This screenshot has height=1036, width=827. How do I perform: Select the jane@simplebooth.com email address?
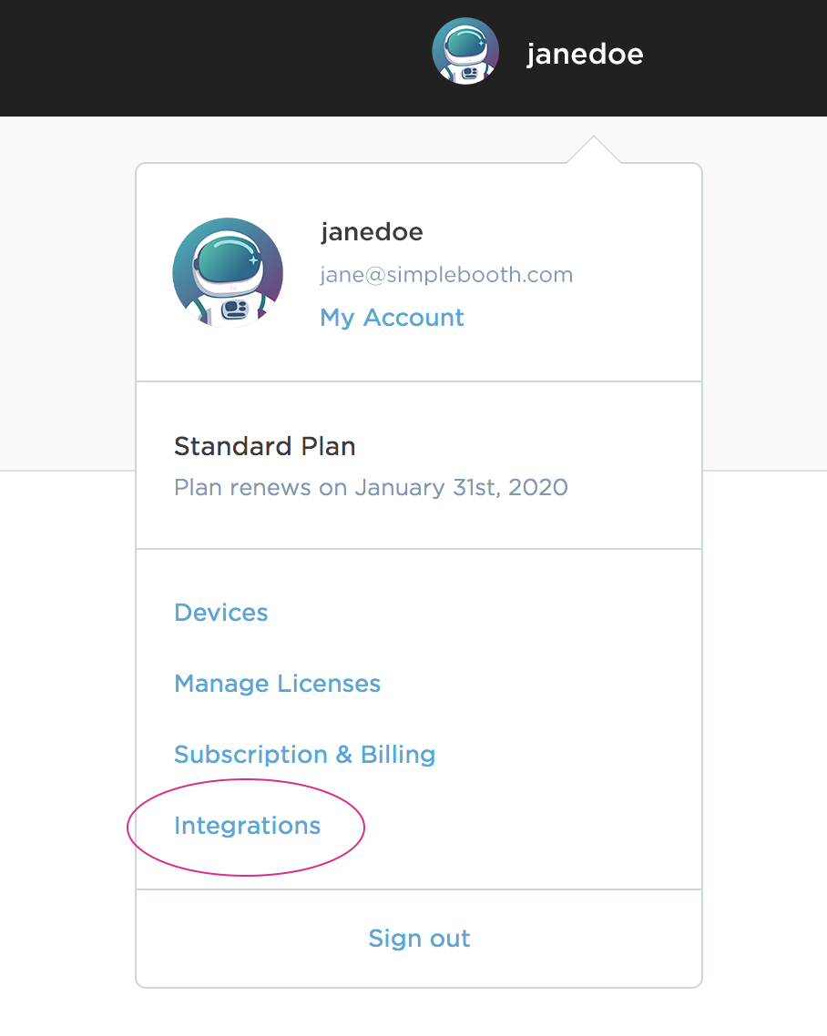tap(446, 275)
